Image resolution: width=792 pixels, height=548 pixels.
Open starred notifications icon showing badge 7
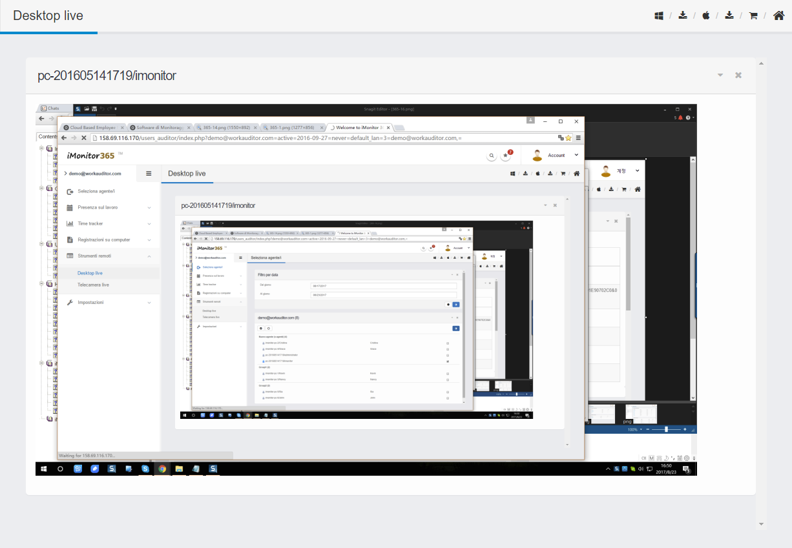pos(506,156)
